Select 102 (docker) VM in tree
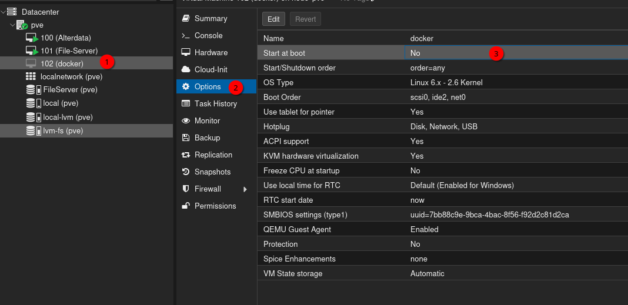628x305 pixels. tap(62, 63)
